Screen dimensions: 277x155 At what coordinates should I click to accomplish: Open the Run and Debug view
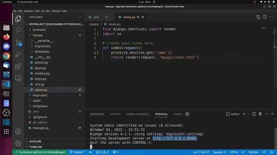point(18,55)
